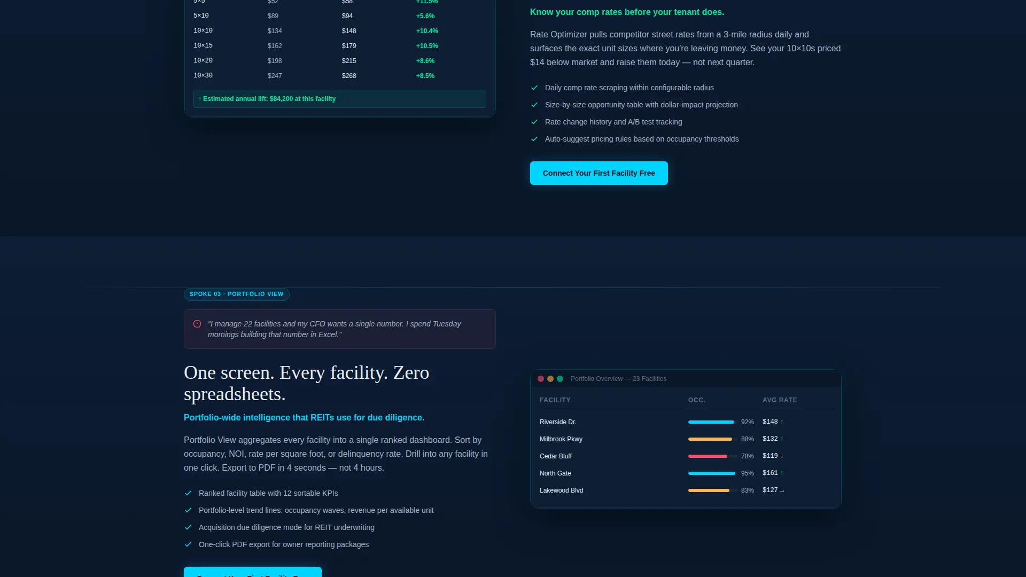Select the North Gate facility name
The width and height of the screenshot is (1026, 577).
pyautogui.click(x=555, y=473)
